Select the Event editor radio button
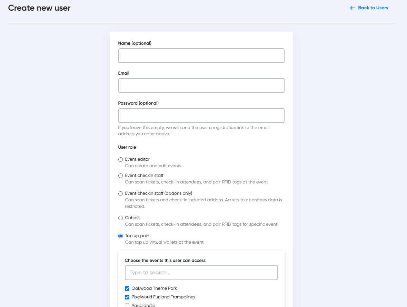 [x=120, y=159]
